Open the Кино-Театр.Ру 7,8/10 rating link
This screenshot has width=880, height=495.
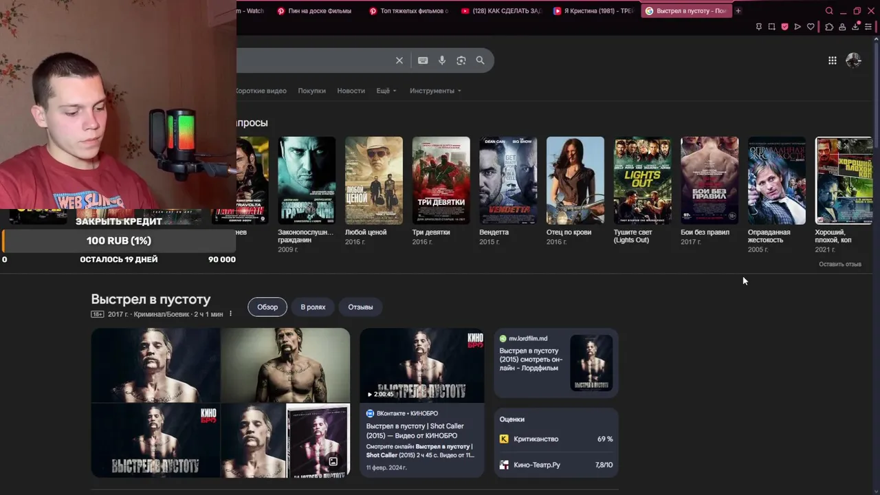click(x=556, y=465)
